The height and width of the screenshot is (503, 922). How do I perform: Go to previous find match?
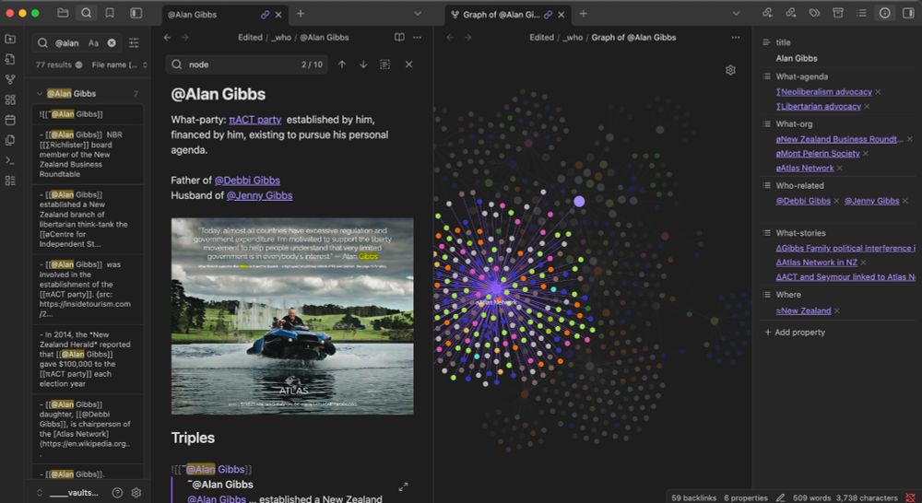342,64
